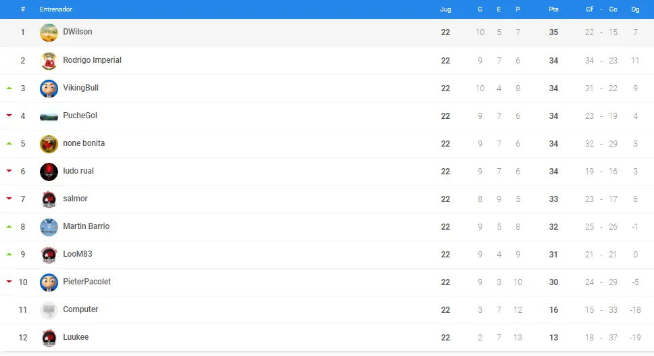The image size is (654, 356).
Task: Click red down arrow beside ludo rual's rank
Action: tap(9, 170)
